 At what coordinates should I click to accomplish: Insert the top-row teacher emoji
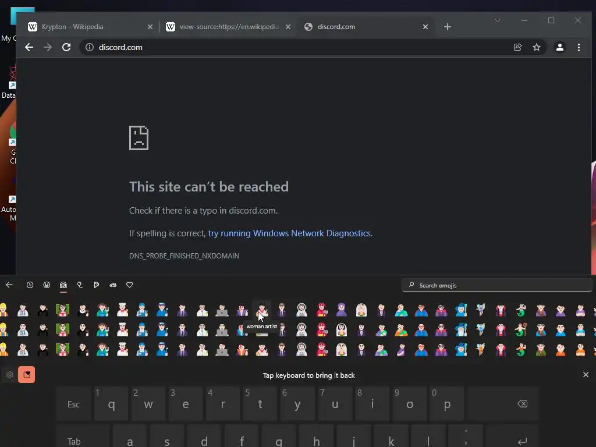coord(63,310)
